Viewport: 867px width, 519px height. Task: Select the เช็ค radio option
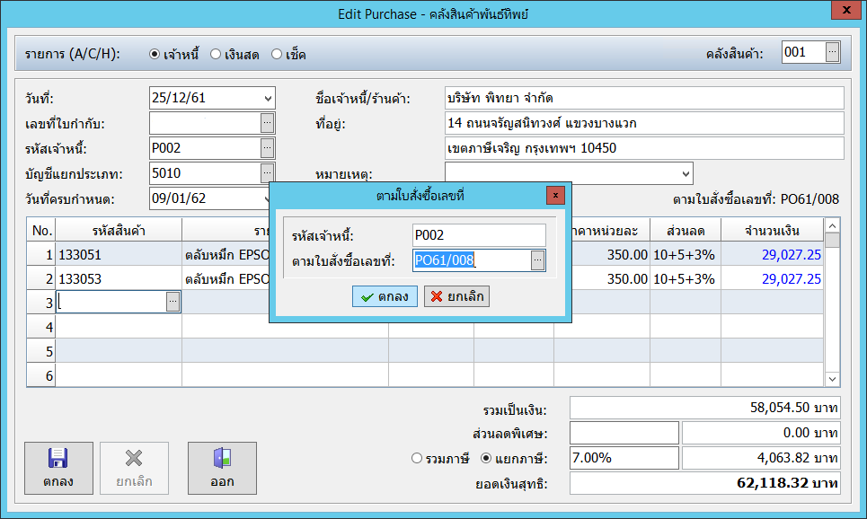(x=277, y=55)
